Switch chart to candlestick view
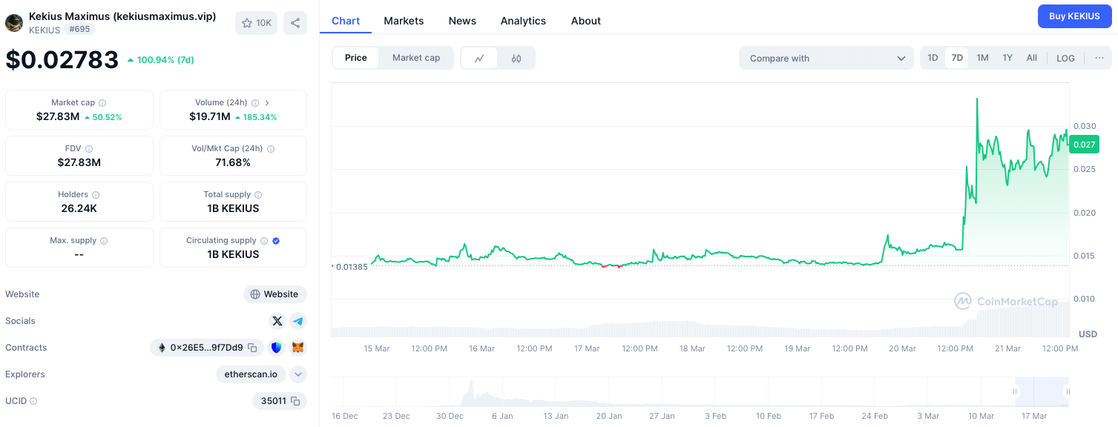The image size is (1118, 427). 516,58
